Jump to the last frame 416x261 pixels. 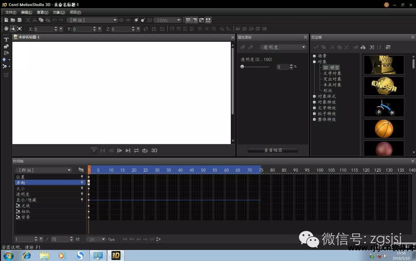point(128,150)
